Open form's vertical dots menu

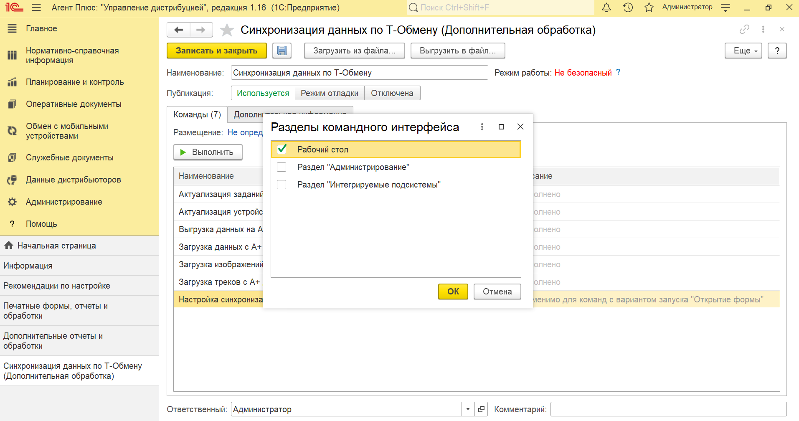click(763, 29)
